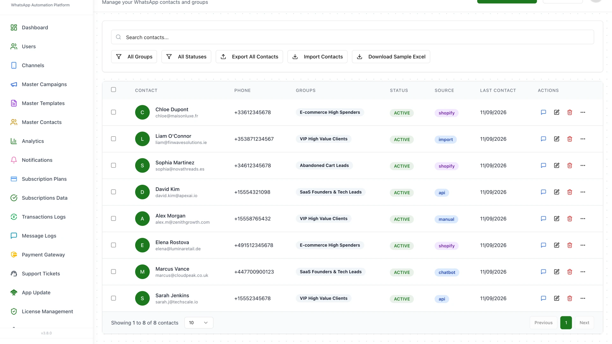Select Marcus Vance's checkbox
612x344 pixels.
[x=113, y=272]
